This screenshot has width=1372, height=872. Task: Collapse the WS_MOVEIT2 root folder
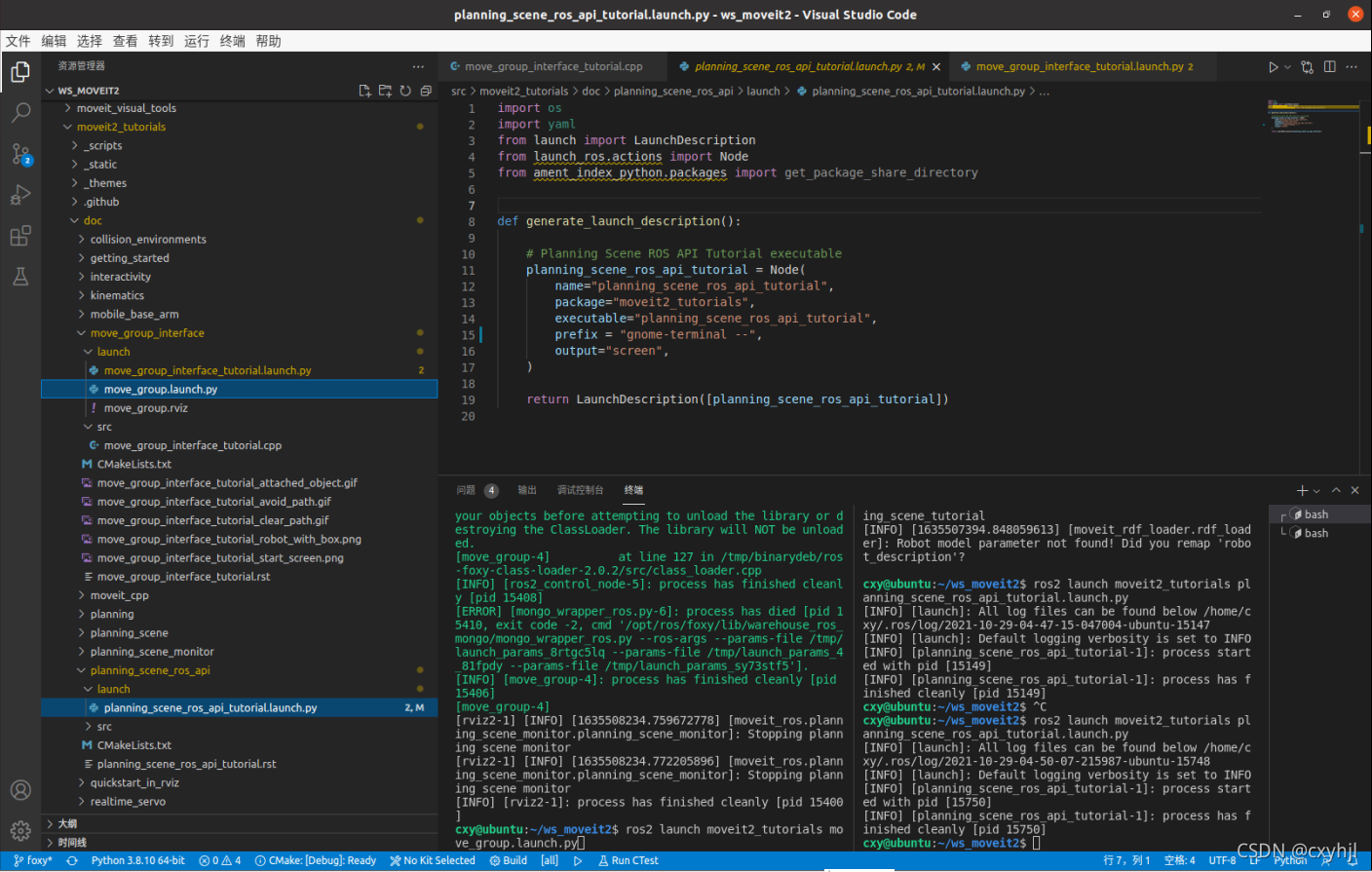tap(50, 91)
